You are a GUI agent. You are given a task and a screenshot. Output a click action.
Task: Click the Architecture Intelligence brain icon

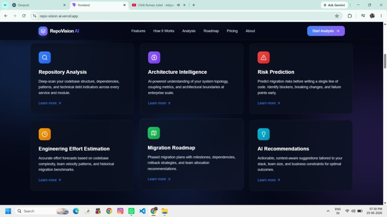point(154,57)
